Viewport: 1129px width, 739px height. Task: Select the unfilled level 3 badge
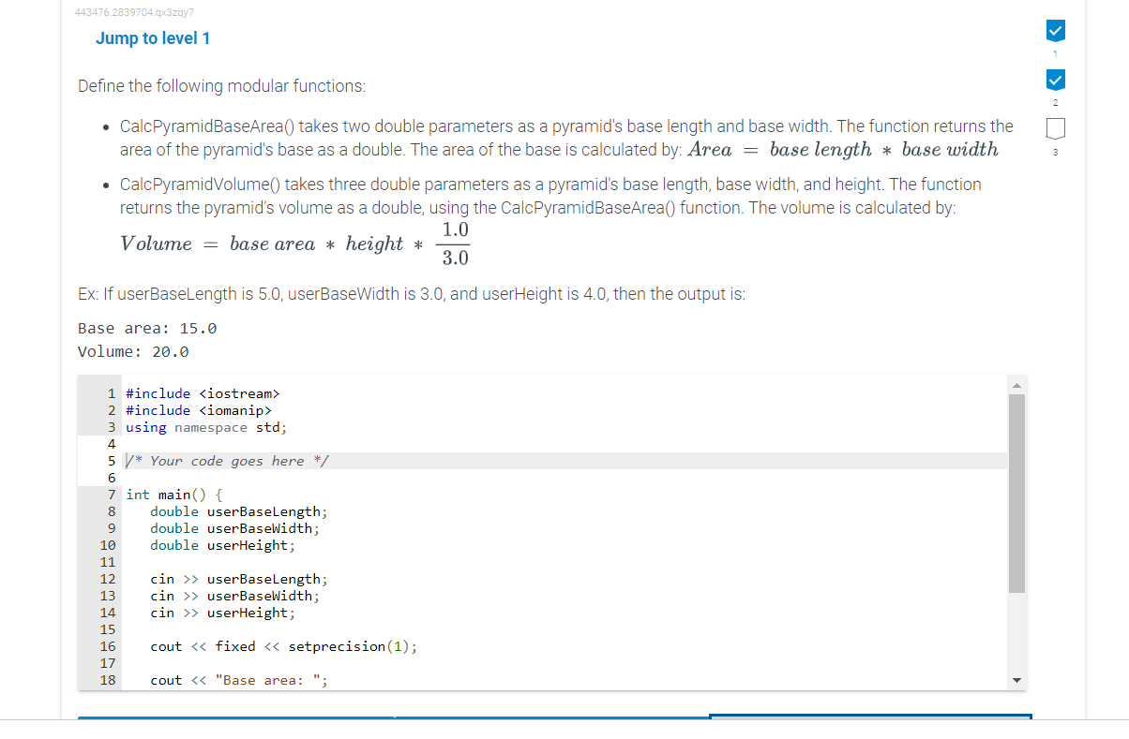tap(1055, 129)
